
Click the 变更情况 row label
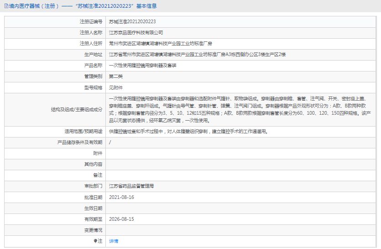[93, 230]
